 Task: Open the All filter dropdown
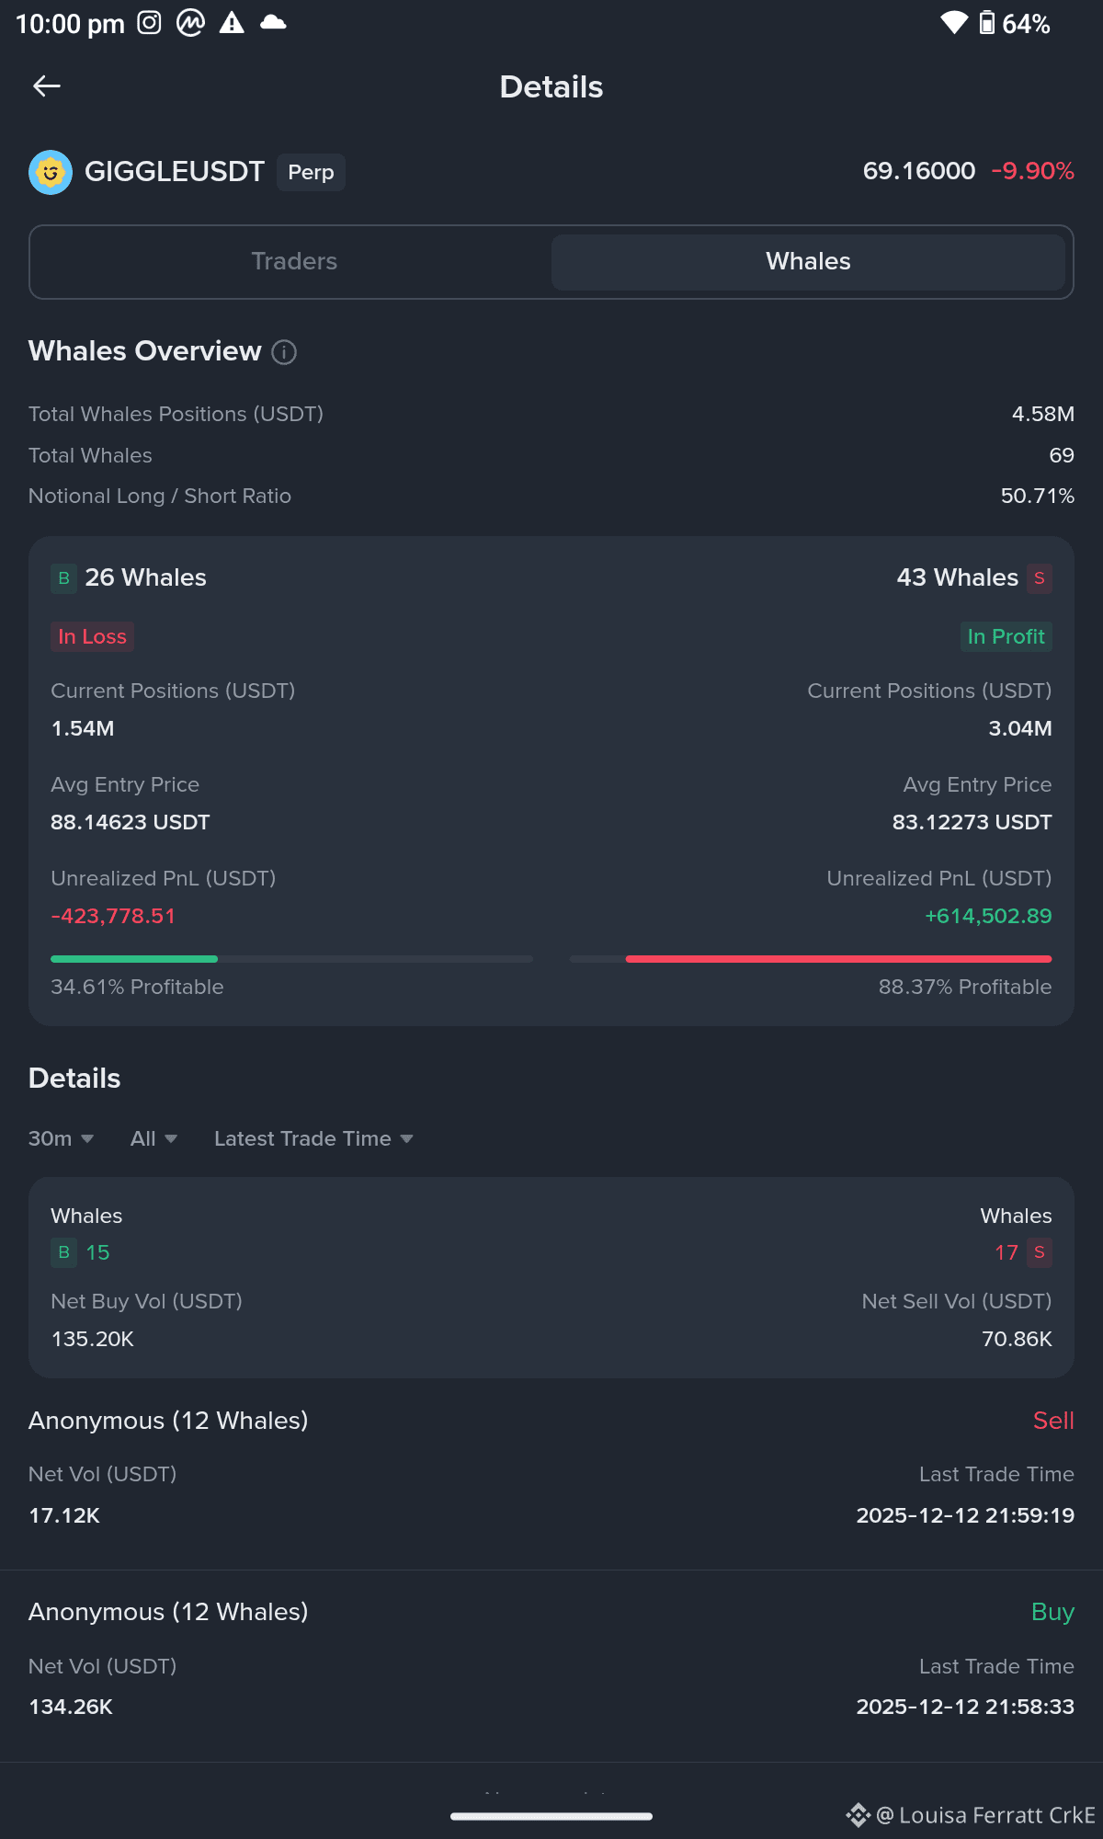(x=154, y=1138)
